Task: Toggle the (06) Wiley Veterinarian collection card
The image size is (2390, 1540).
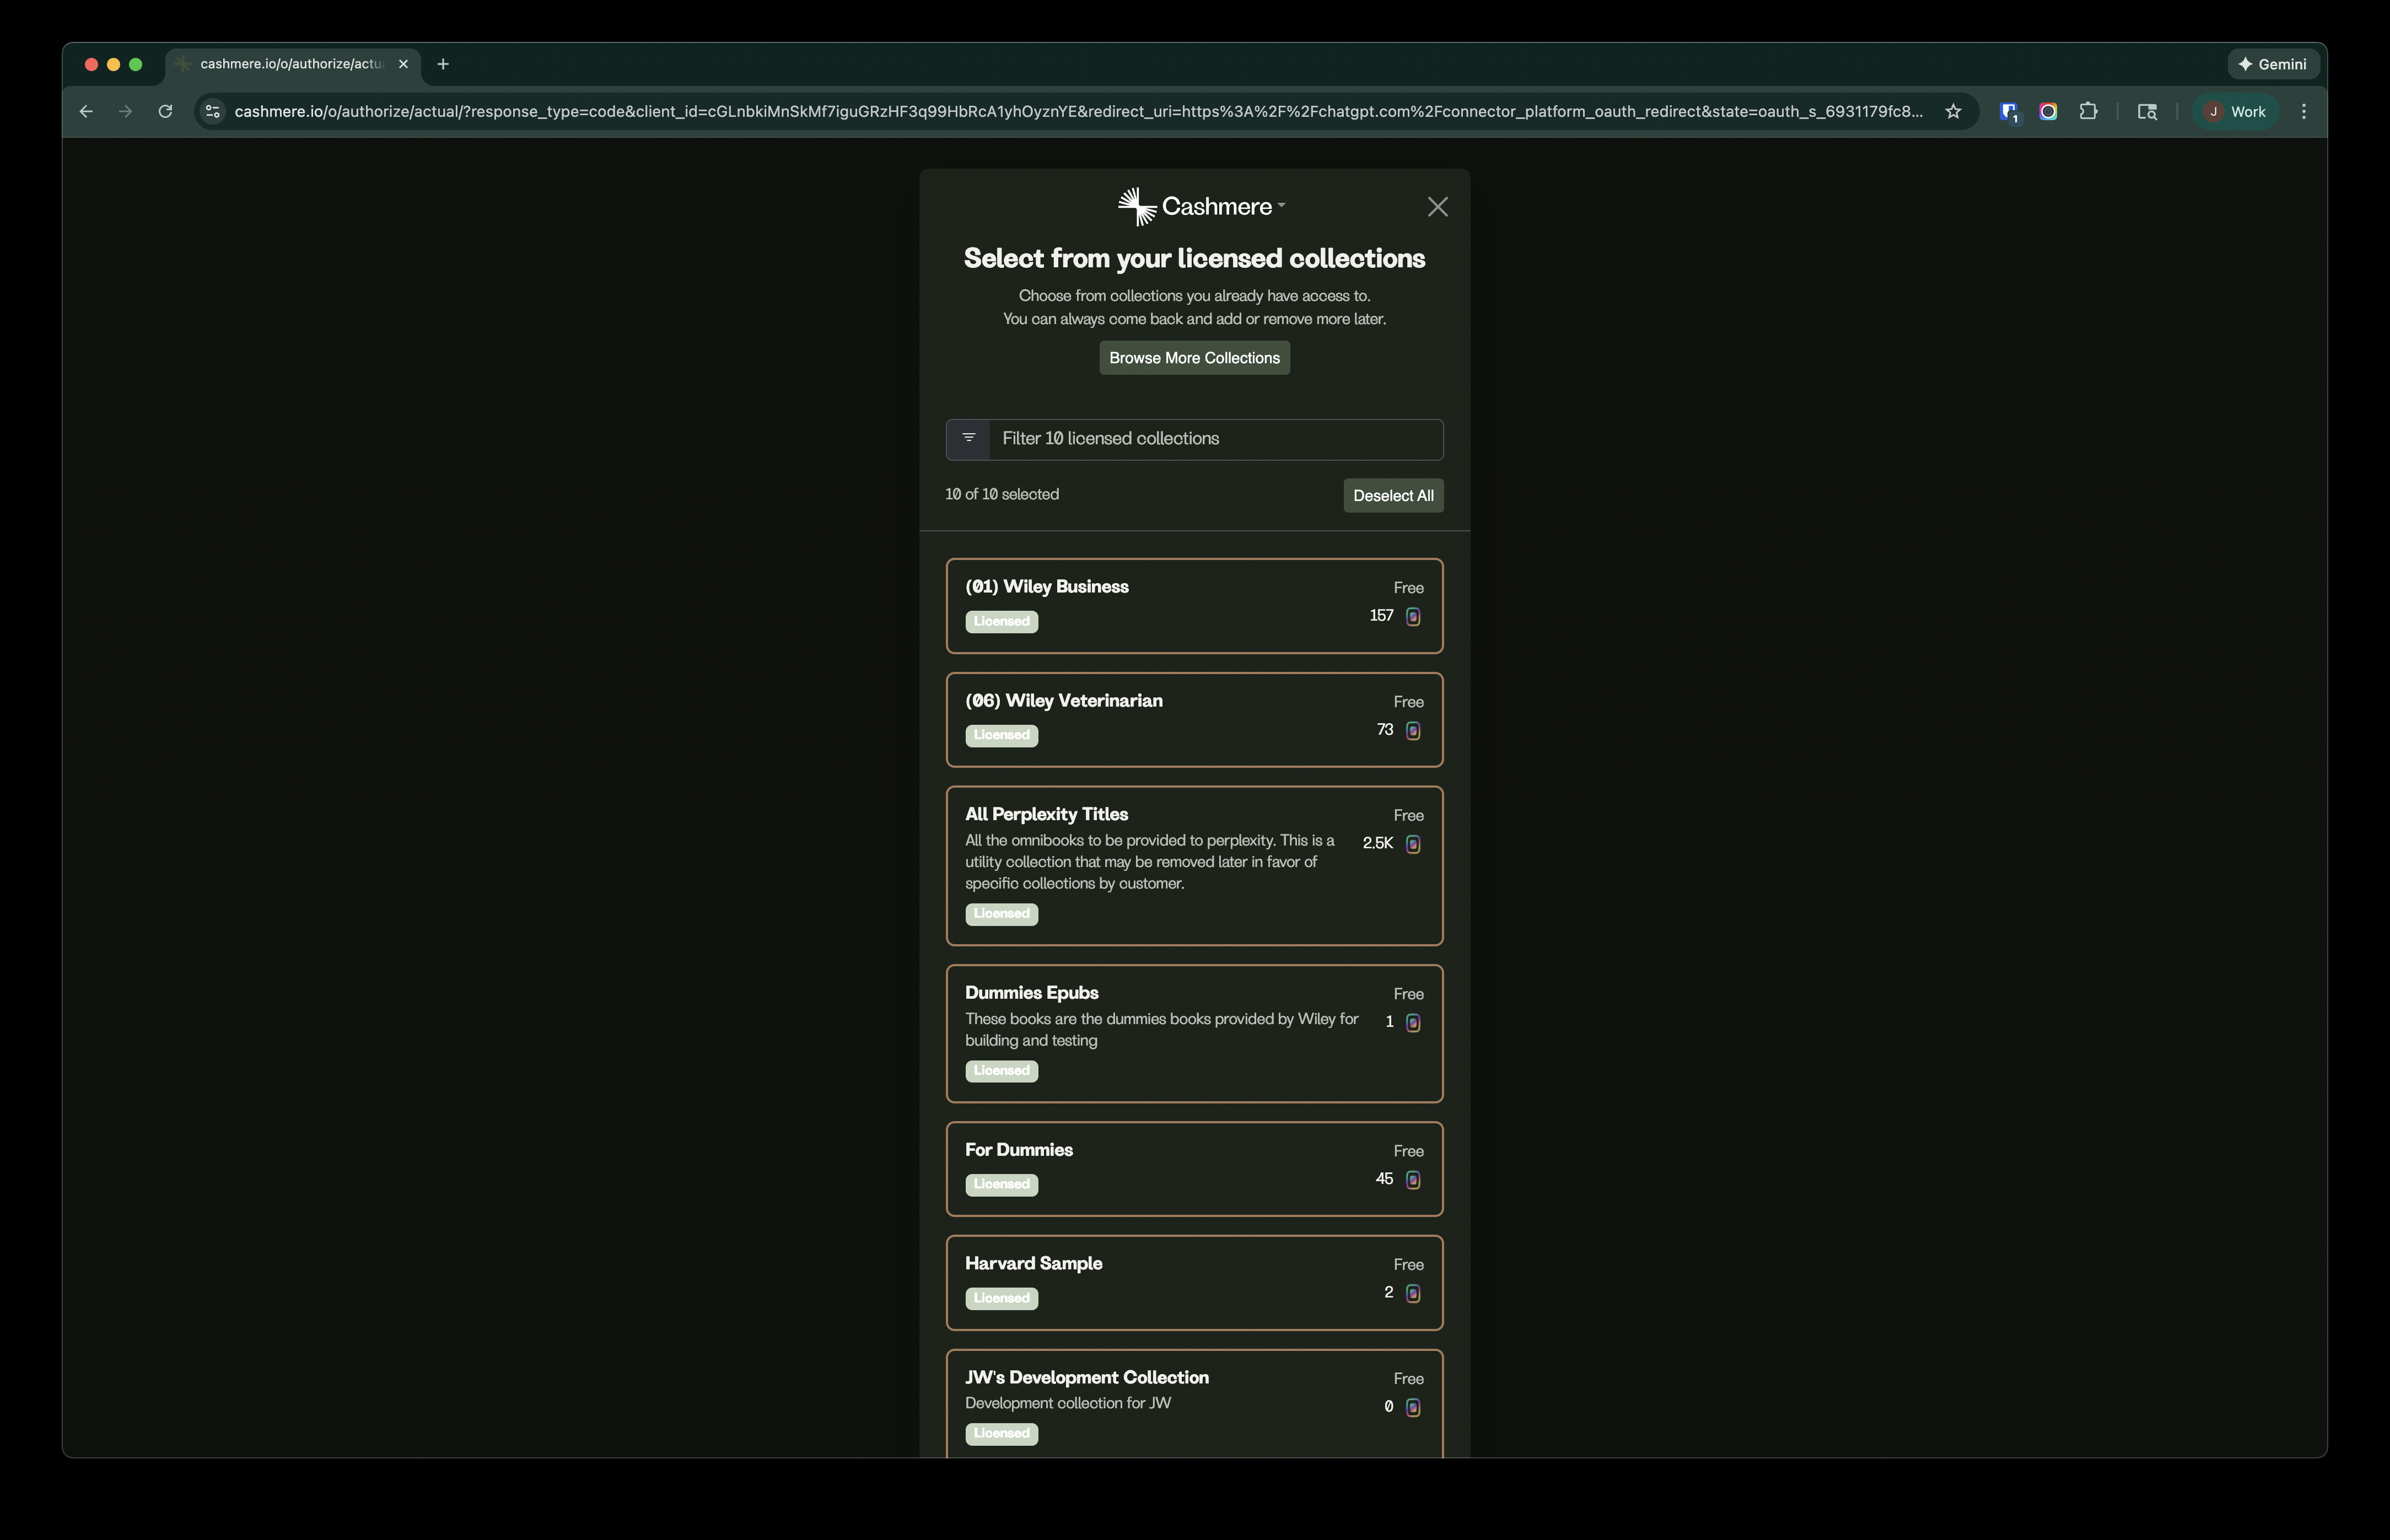Action: 1194,720
